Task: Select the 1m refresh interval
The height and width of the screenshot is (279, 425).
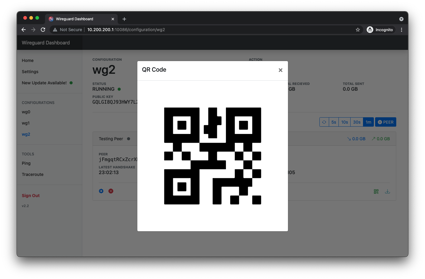Action: [x=368, y=122]
